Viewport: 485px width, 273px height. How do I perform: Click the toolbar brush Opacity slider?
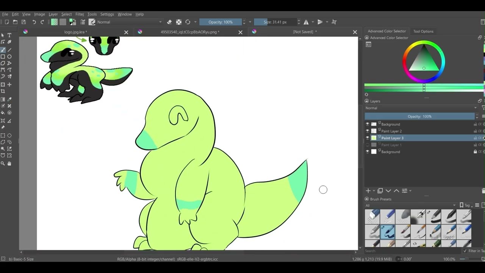click(221, 22)
